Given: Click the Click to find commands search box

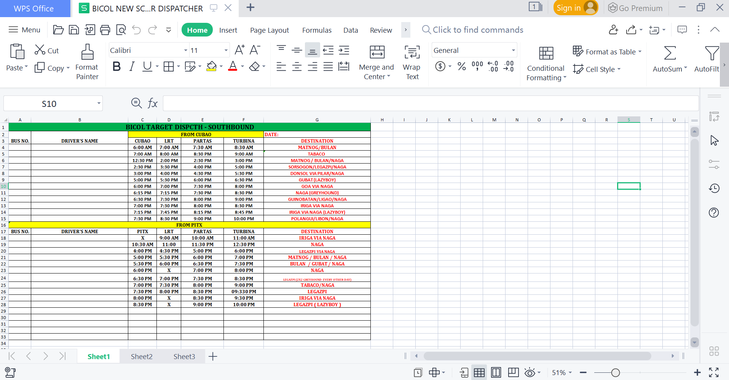Looking at the screenshot, I should pyautogui.click(x=472, y=30).
